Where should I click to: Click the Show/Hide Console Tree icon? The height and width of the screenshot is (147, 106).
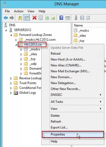pyautogui.click(x=27, y=18)
